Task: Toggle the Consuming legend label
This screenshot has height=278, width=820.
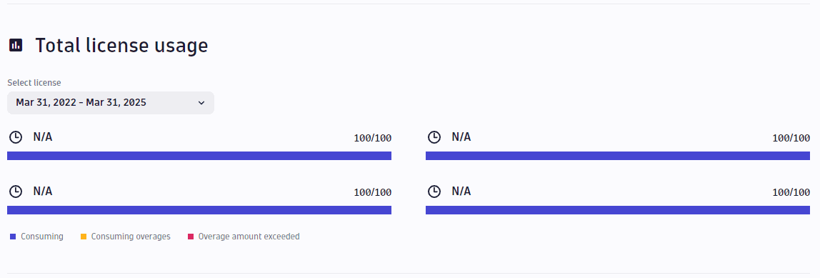Action: tap(42, 237)
